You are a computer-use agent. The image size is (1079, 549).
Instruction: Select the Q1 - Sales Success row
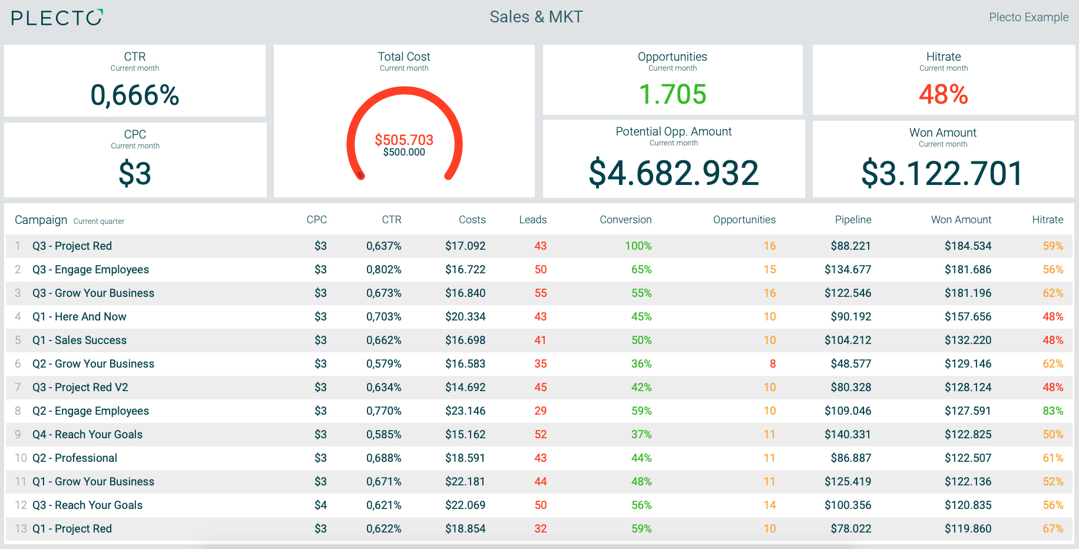539,340
